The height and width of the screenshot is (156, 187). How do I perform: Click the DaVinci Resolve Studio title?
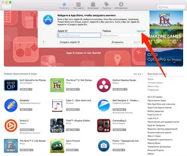tap(124, 80)
